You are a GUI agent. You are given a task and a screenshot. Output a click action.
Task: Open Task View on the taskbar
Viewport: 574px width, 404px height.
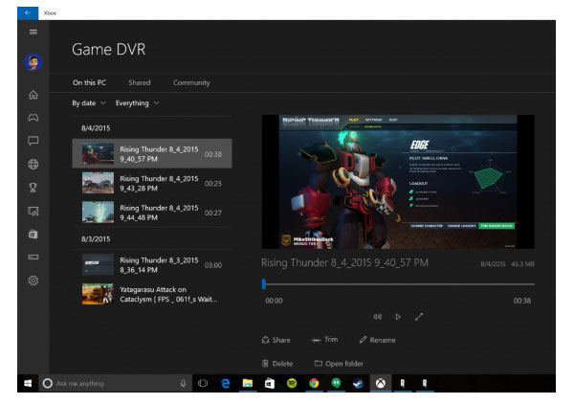(203, 383)
